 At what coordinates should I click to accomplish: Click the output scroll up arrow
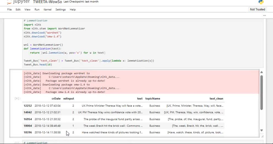click(262, 72)
